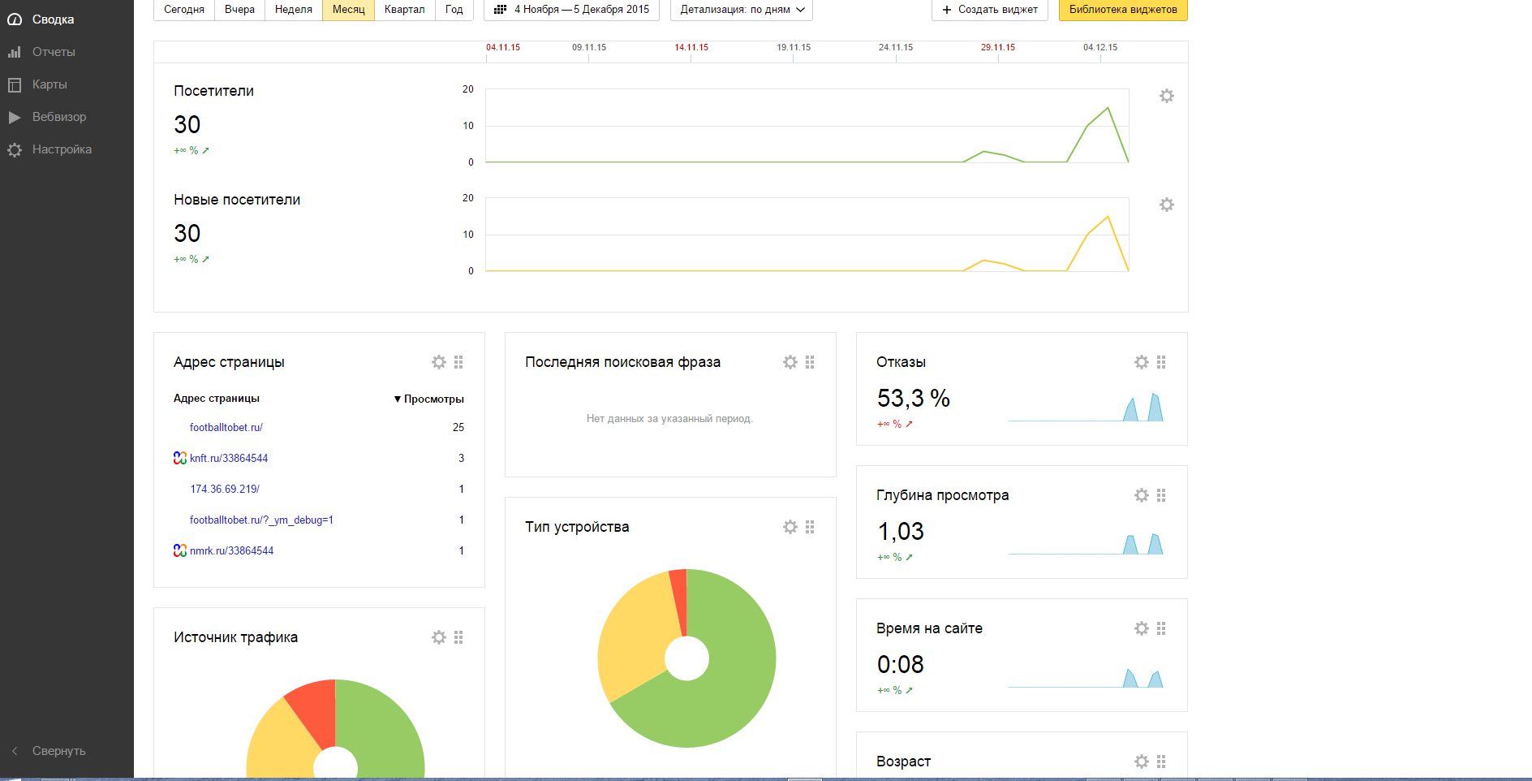The height and width of the screenshot is (781, 1532).
Task: Open footballtobet.ru/ page link
Action: pyautogui.click(x=226, y=427)
